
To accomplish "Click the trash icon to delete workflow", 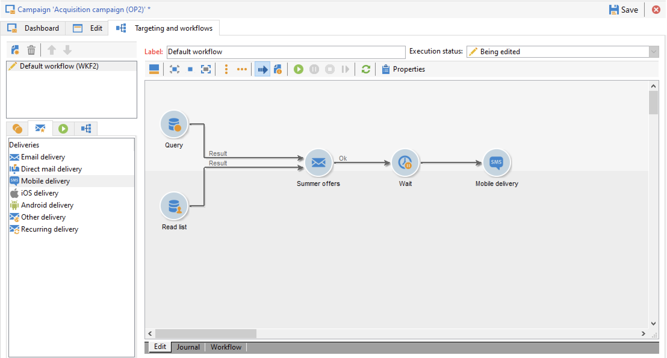I will click(31, 50).
